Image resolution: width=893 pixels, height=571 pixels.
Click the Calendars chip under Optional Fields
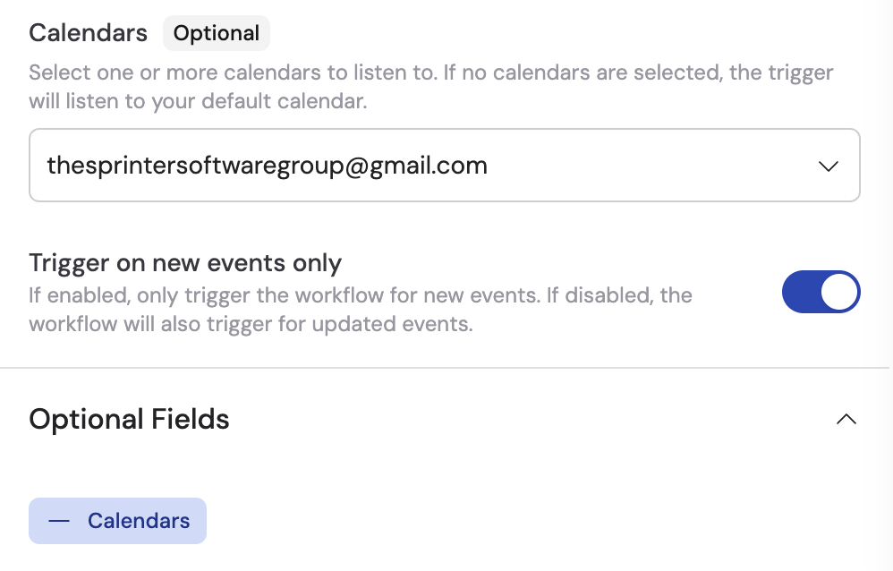coord(117,520)
